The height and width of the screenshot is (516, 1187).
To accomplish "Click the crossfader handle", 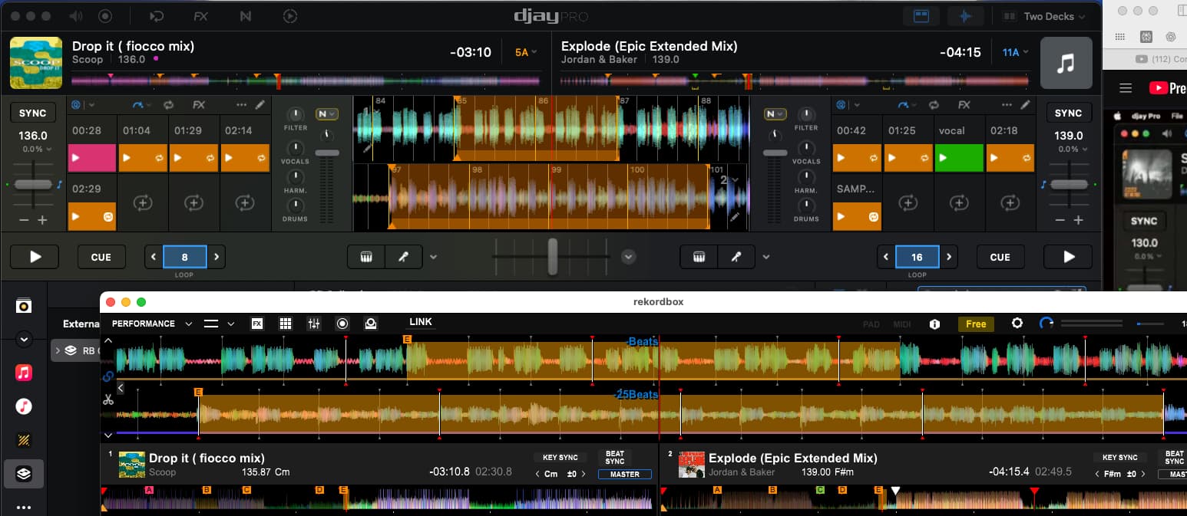I will [552, 257].
